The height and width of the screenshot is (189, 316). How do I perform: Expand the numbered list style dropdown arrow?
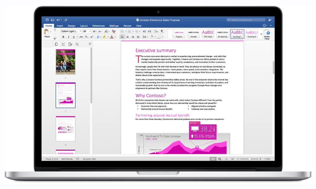(133, 31)
